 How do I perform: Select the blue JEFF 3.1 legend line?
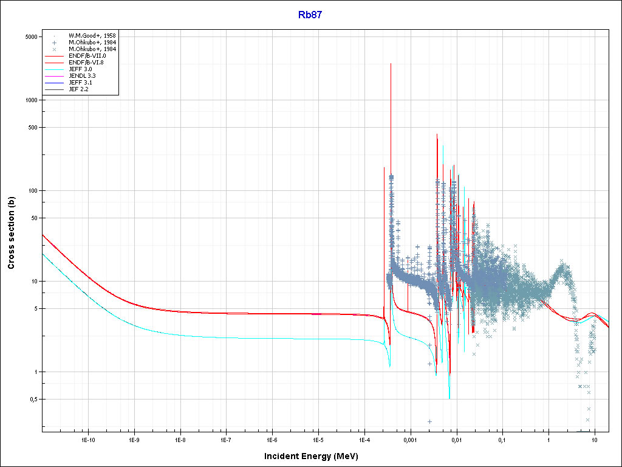54,83
